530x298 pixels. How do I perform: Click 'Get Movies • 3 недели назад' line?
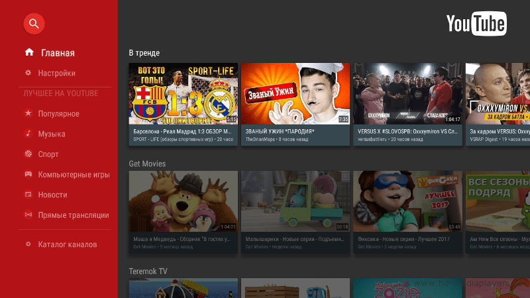pos(387,247)
